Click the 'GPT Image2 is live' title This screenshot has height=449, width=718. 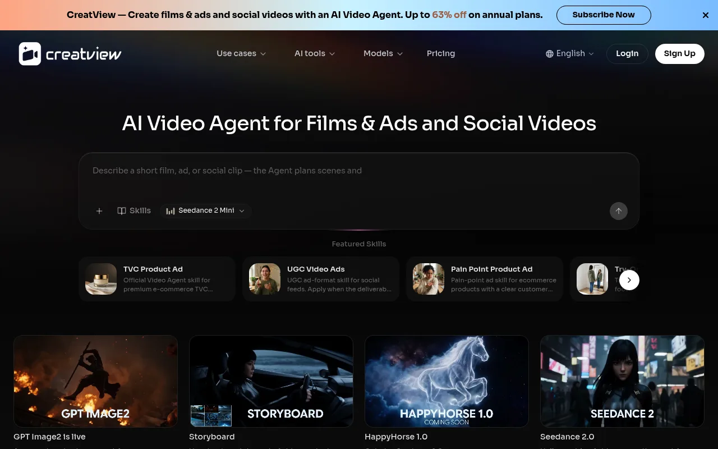[50, 437]
